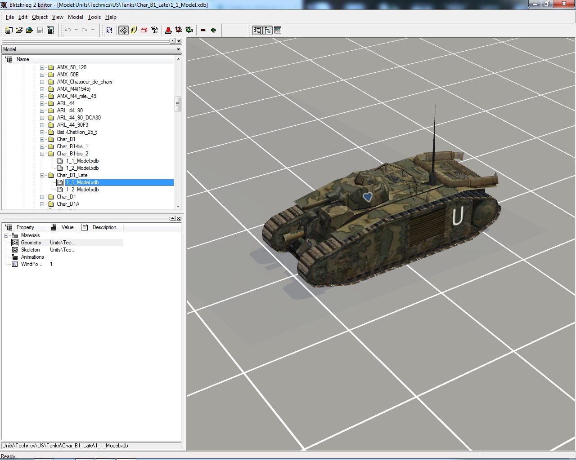
Task: Select 1_2_Model.xdb under Char_B1_Late
Action: [82, 190]
